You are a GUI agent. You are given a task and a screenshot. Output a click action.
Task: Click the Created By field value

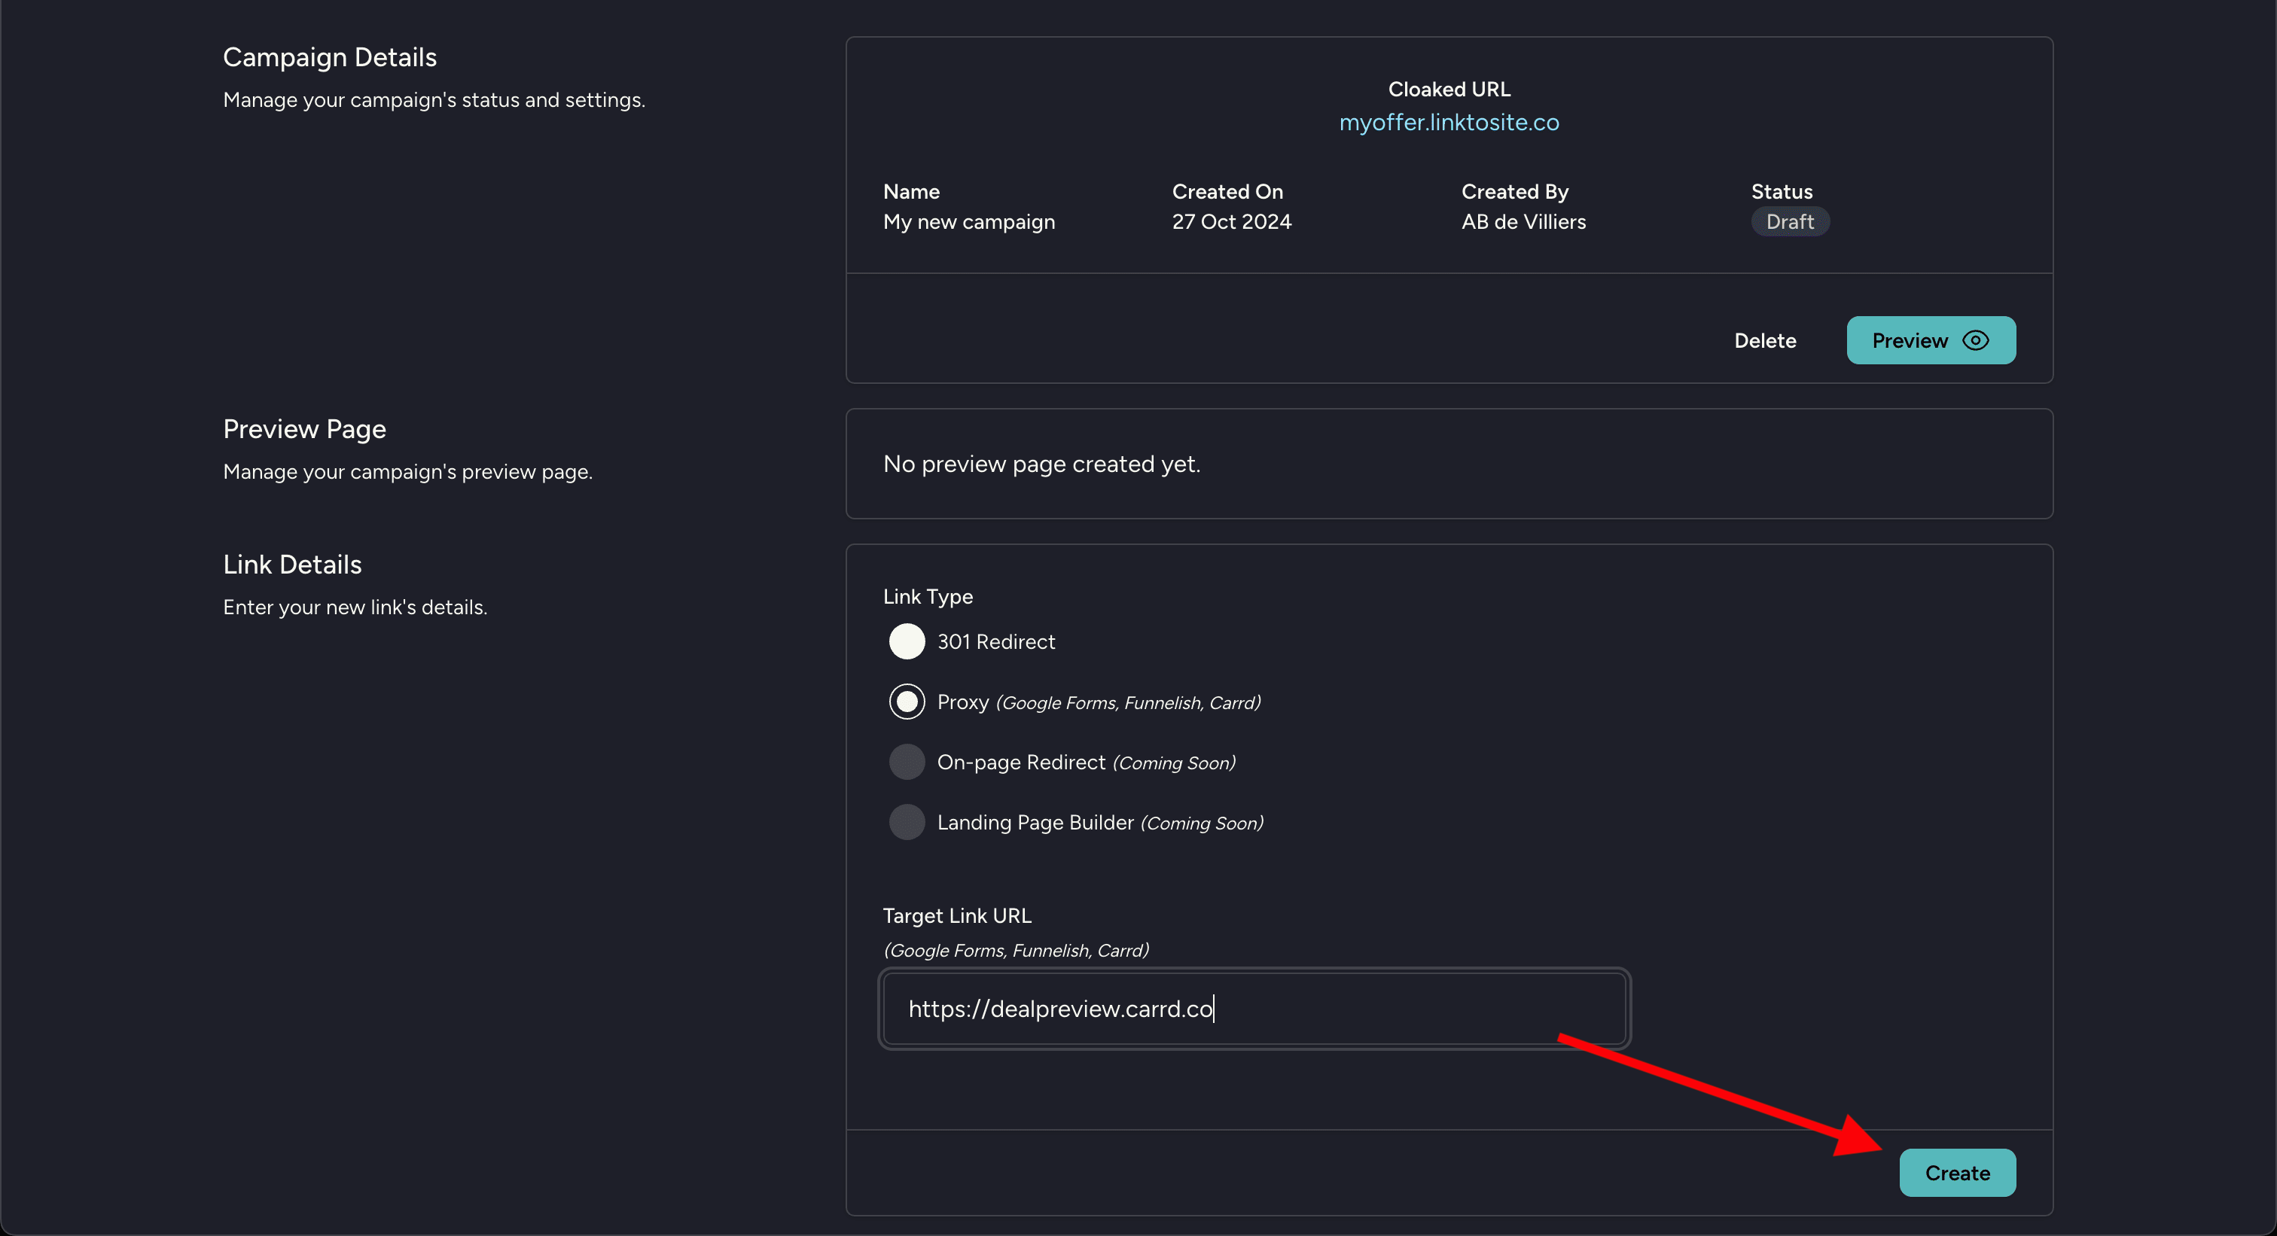[x=1523, y=221]
